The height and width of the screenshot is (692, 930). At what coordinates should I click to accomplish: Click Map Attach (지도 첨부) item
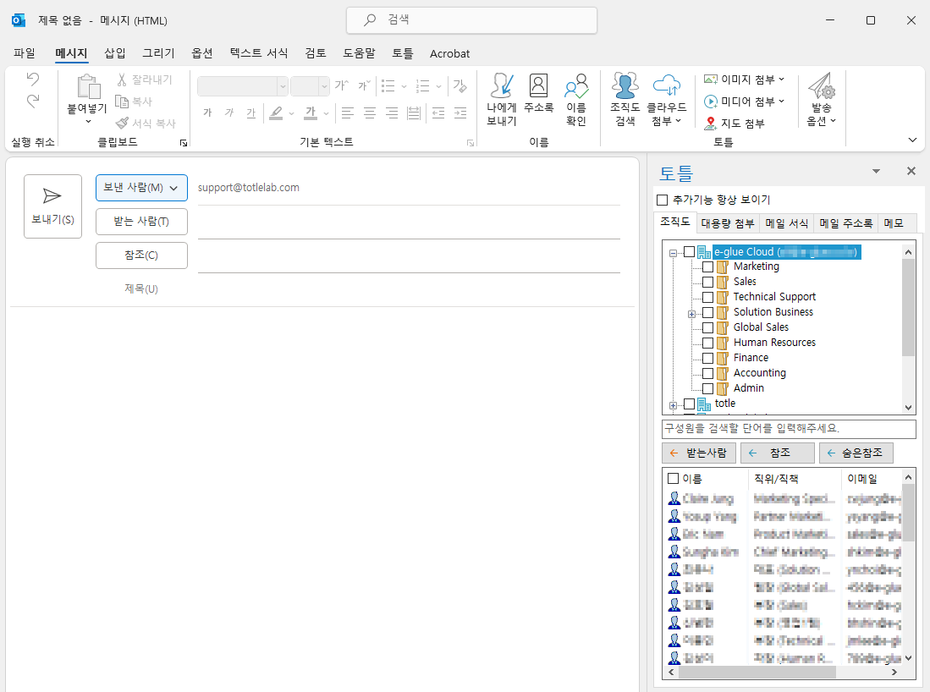point(735,124)
